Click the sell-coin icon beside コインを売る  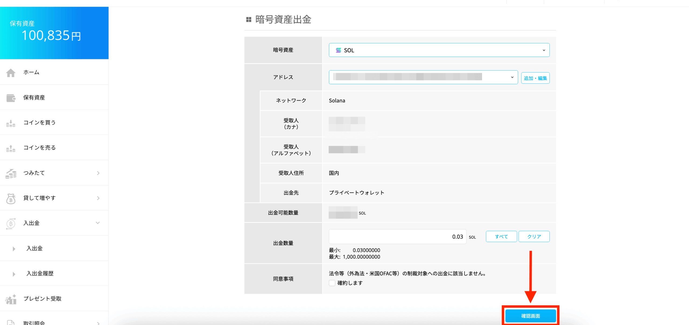click(x=11, y=148)
